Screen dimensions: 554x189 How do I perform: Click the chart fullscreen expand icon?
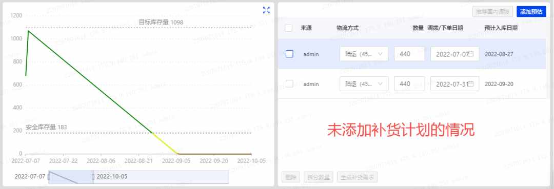[266, 10]
